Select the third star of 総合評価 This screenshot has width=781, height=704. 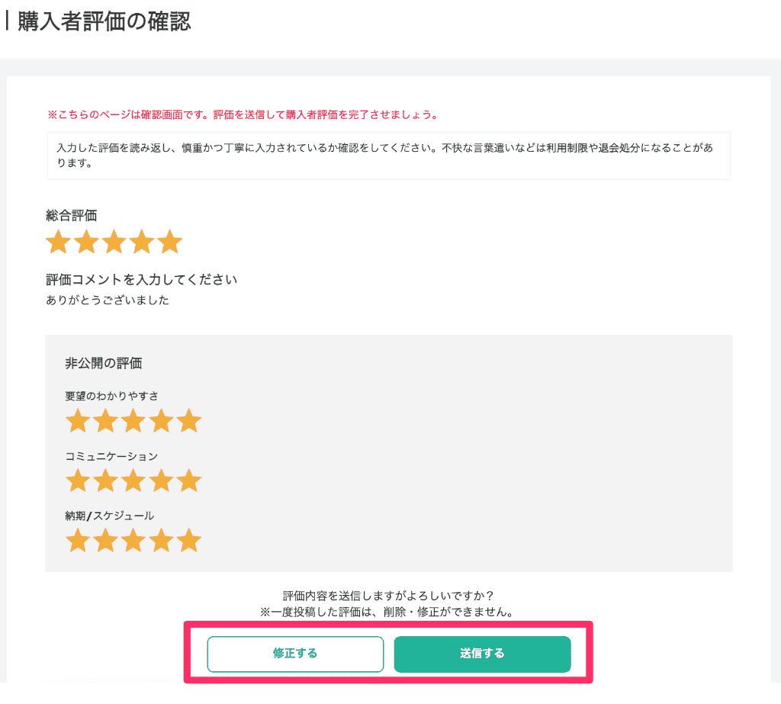coord(114,243)
